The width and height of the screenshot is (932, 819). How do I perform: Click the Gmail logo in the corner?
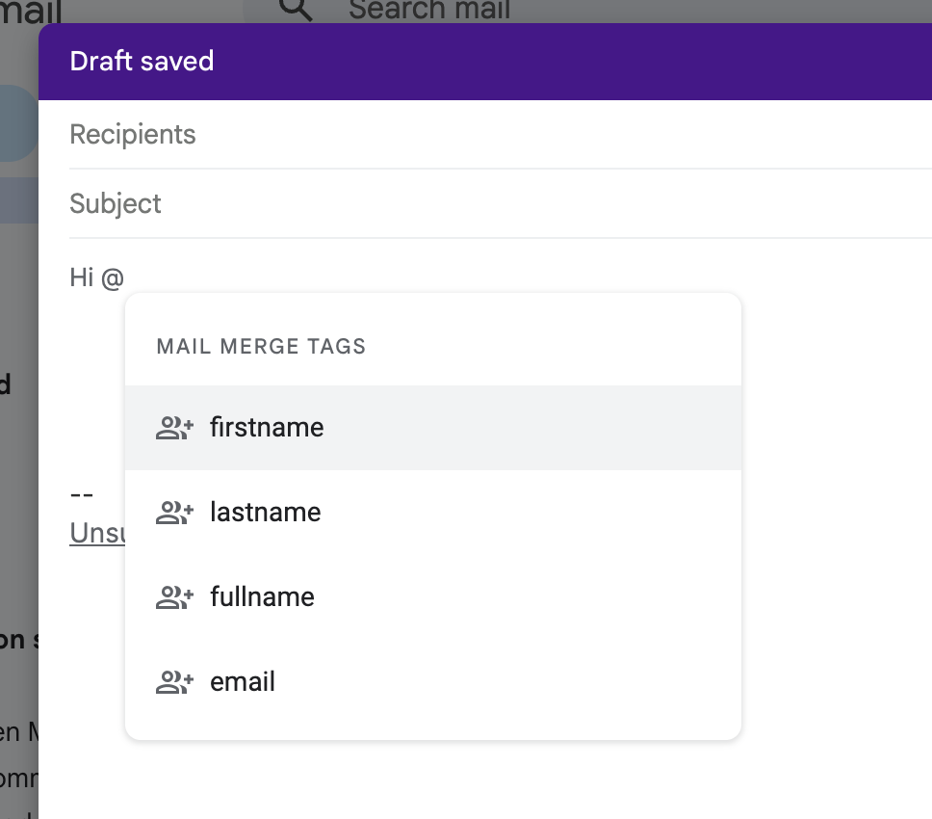point(29,10)
